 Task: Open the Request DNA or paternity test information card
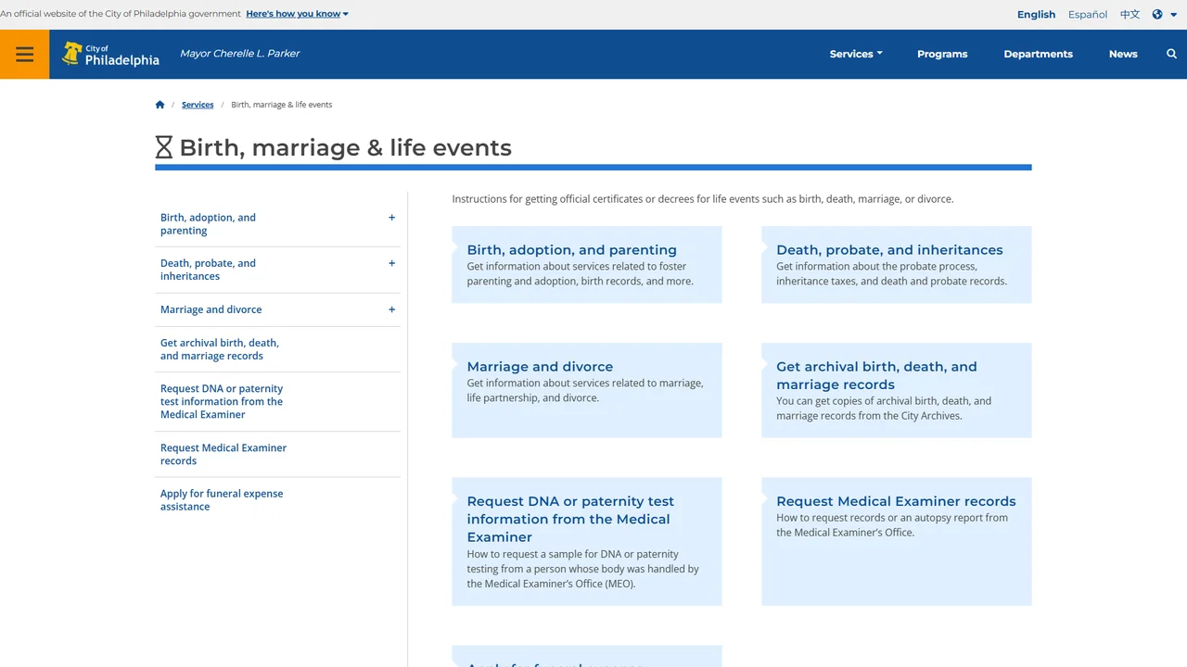[587, 542]
